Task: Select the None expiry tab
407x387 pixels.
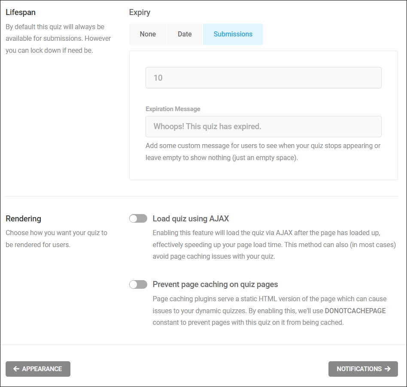Action: [148, 34]
